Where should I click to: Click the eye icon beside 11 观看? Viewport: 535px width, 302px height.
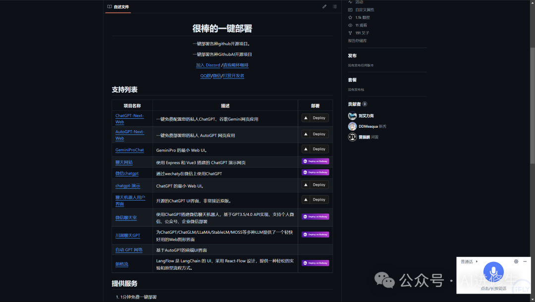[350, 25]
